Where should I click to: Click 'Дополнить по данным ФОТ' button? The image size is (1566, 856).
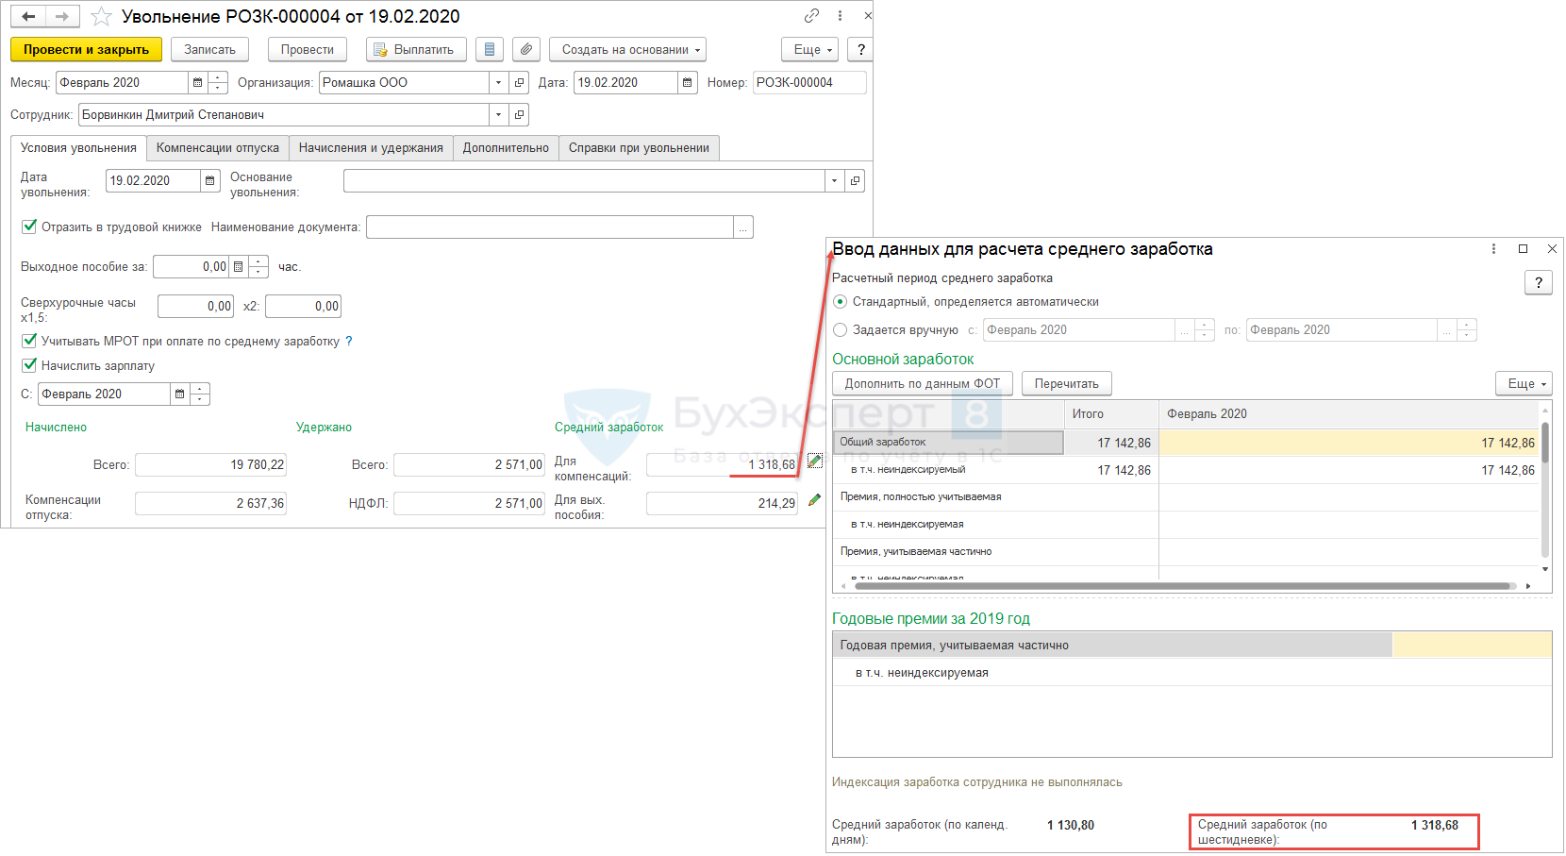(x=922, y=384)
